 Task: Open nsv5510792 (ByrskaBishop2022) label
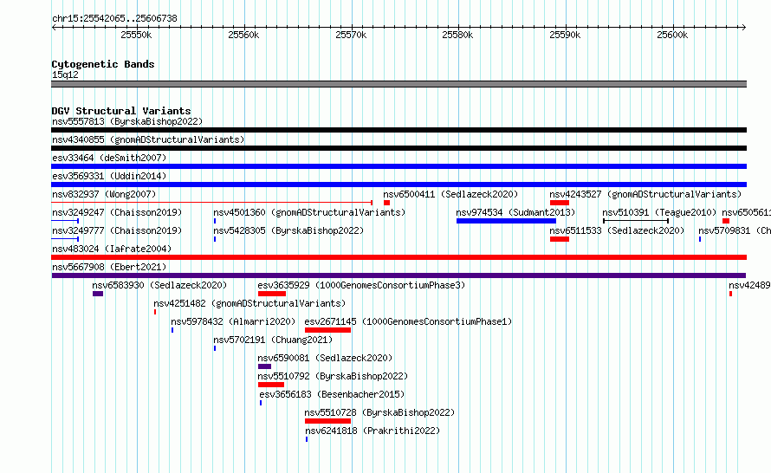[x=333, y=376]
